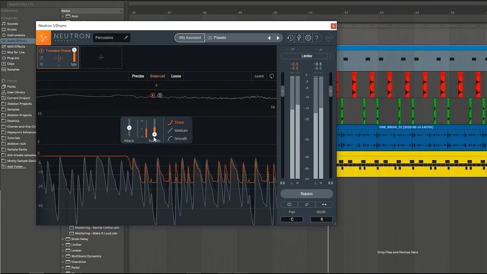Expand the Amp folder in browser

point(63,16)
